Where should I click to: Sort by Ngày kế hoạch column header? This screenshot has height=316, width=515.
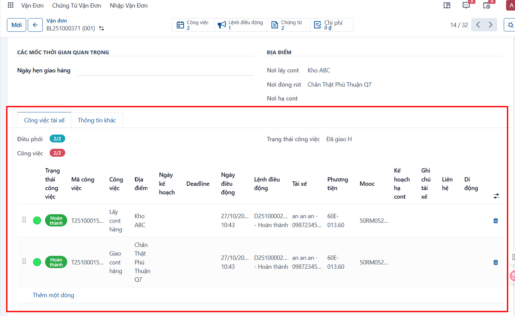[167, 184]
